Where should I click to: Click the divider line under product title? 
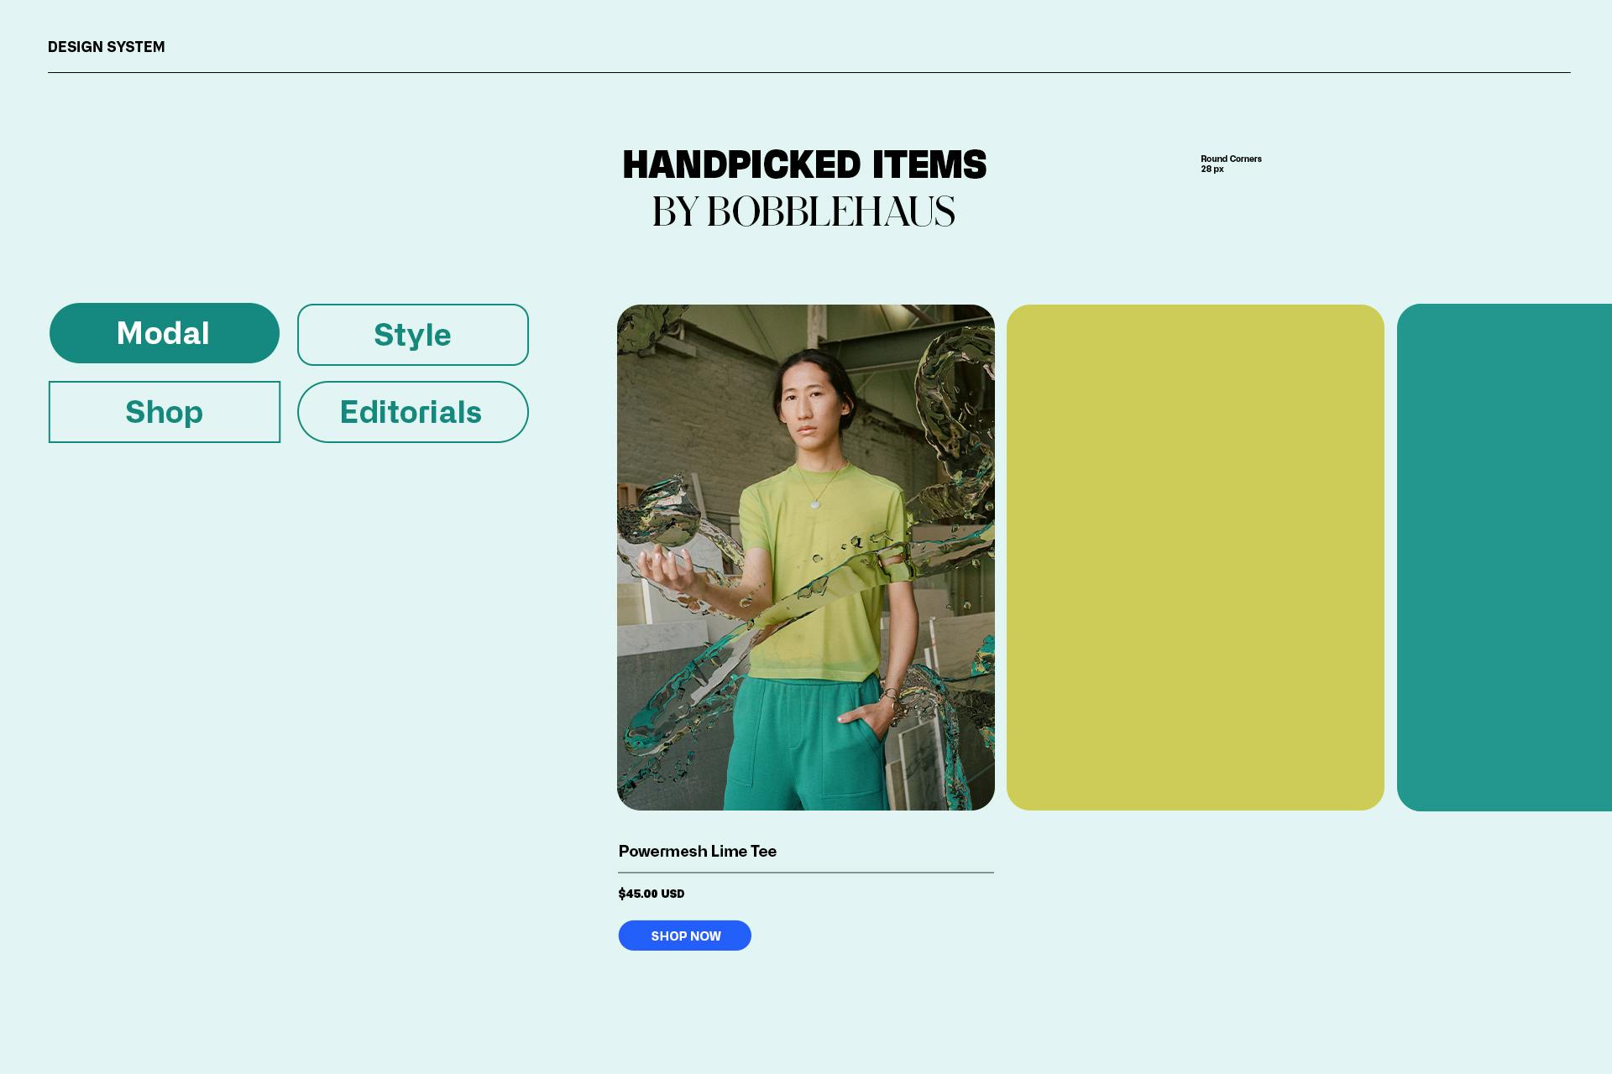pyautogui.click(x=806, y=873)
